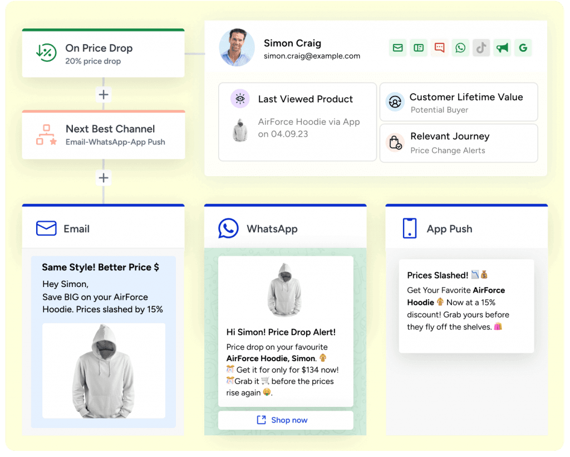Expand the Next Best Channel step details
Viewport: 570px width, 457px height.
point(104,135)
